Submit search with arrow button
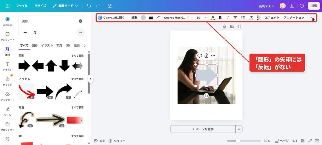This screenshot has height=145, width=322. click(80, 32)
